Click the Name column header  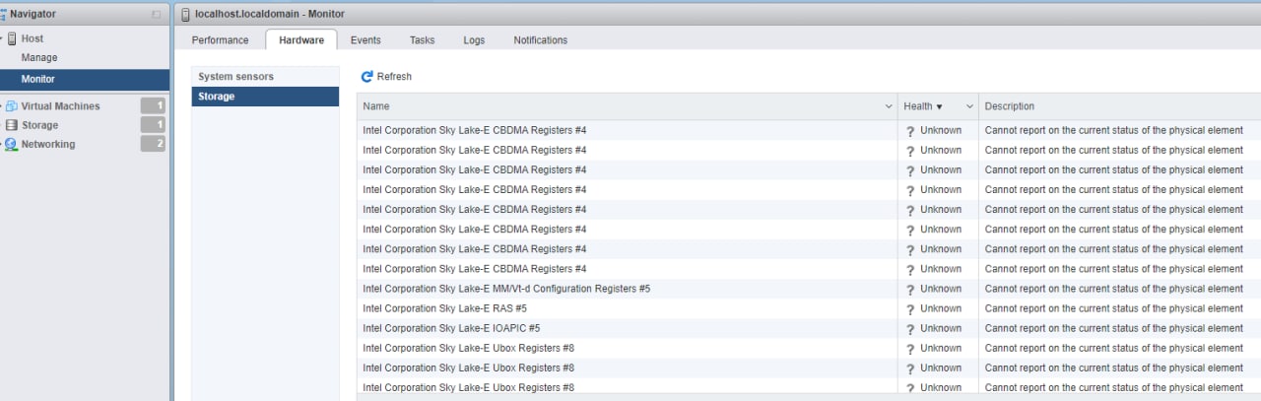point(376,106)
